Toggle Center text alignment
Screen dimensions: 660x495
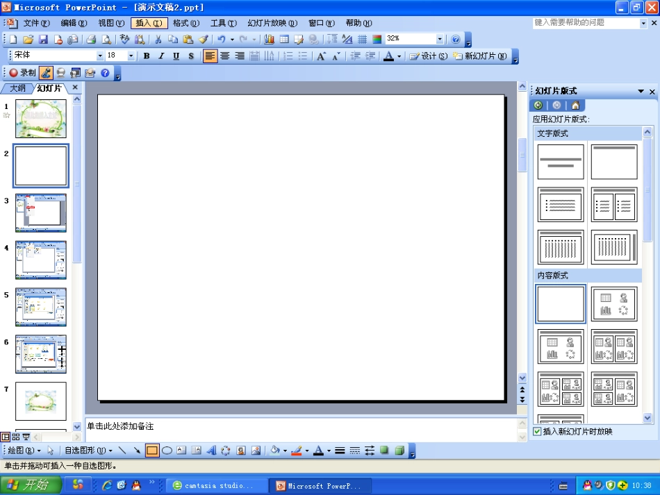pos(225,56)
